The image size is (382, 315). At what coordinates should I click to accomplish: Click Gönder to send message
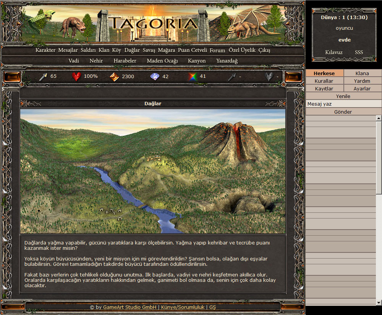click(343, 112)
